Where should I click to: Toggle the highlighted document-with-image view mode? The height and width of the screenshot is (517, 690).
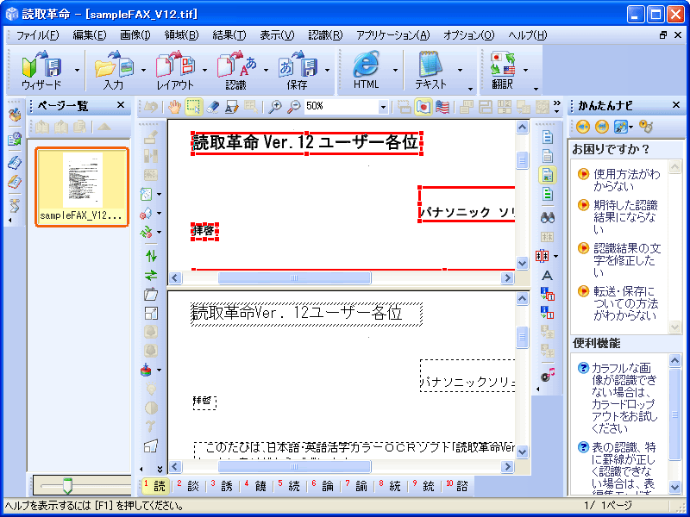point(548,175)
